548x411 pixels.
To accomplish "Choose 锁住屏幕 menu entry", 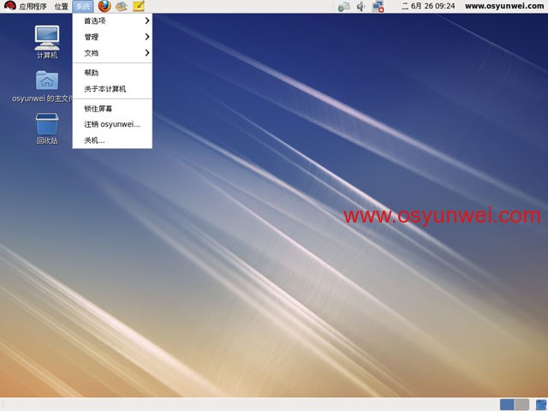I will (x=112, y=109).
